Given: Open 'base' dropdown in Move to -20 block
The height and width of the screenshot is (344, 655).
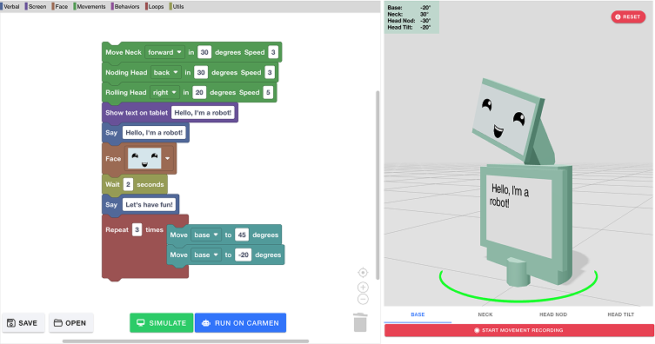Looking at the screenshot, I should tap(206, 255).
